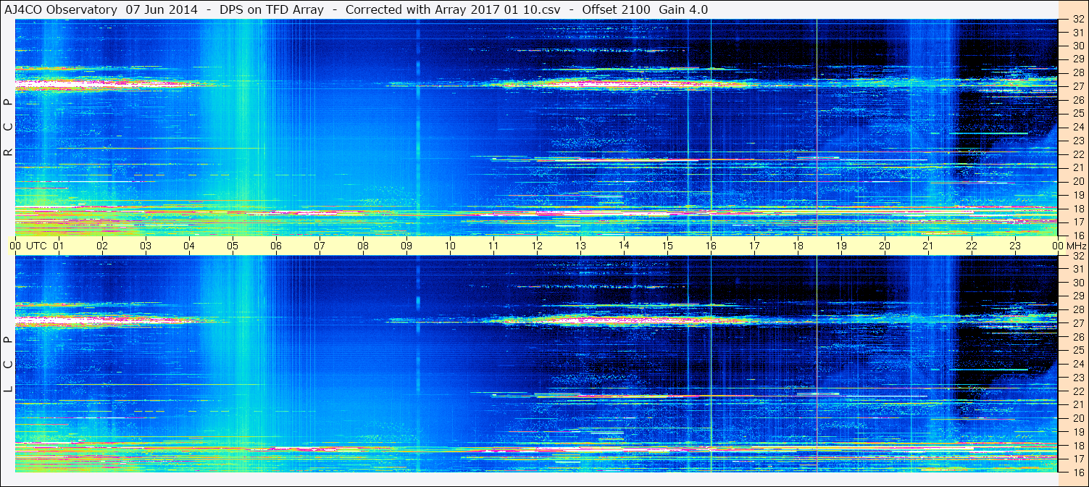Click the 'AJ4CO Observatory' title text
Viewport: 1089px width, 487px height.
click(61, 10)
